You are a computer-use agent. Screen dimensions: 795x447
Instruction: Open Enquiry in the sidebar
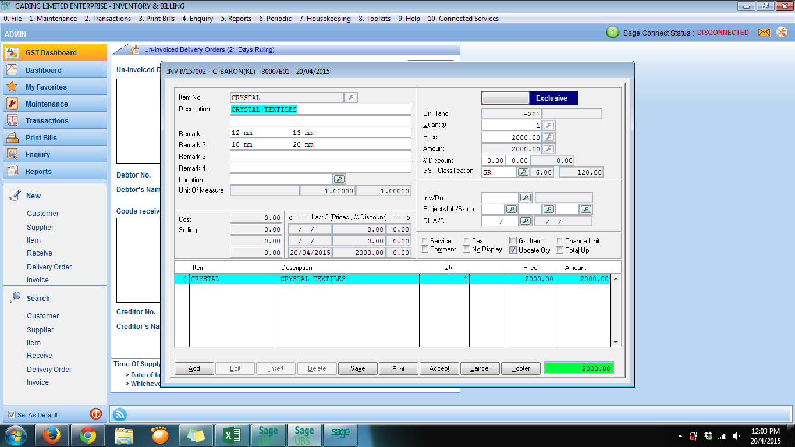[x=55, y=154]
